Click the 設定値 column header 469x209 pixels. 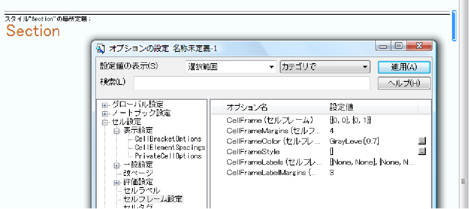[x=372, y=107]
